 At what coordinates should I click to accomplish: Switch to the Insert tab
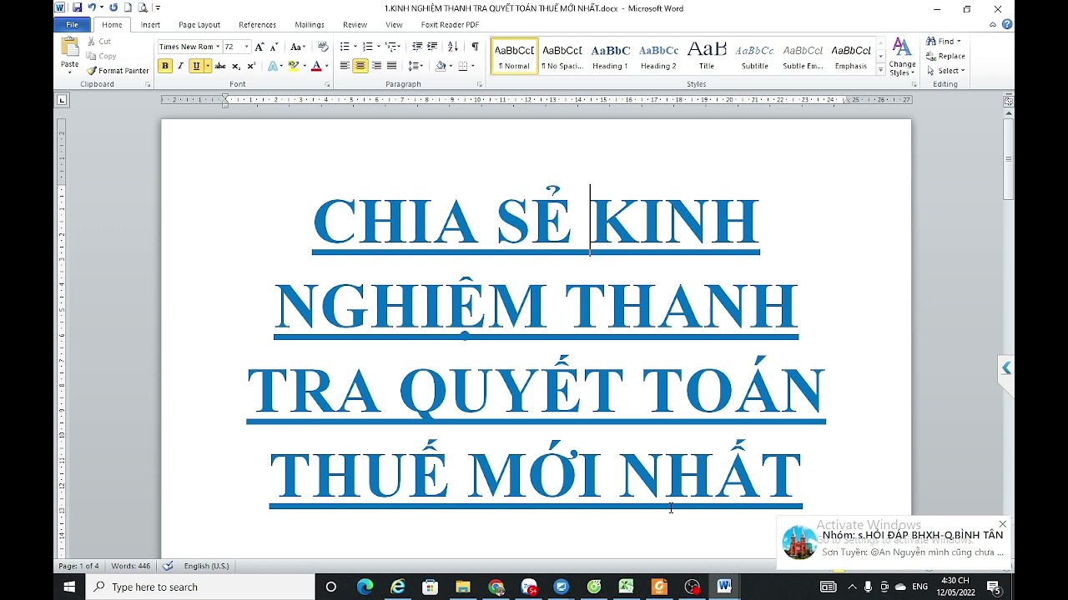click(x=150, y=25)
